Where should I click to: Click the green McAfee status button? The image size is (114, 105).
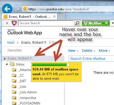pyautogui.click(x=96, y=23)
